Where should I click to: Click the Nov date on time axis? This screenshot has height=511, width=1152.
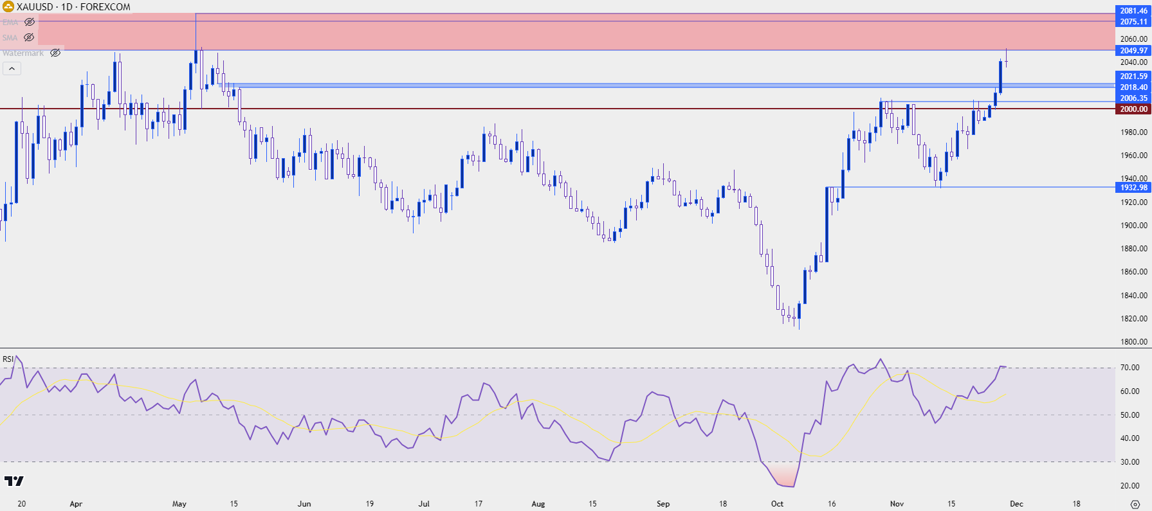[x=897, y=504]
